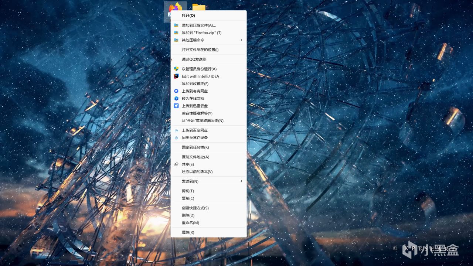Click the IntelliJ IDEA icon in the menu
473x266 pixels.
tap(176, 76)
